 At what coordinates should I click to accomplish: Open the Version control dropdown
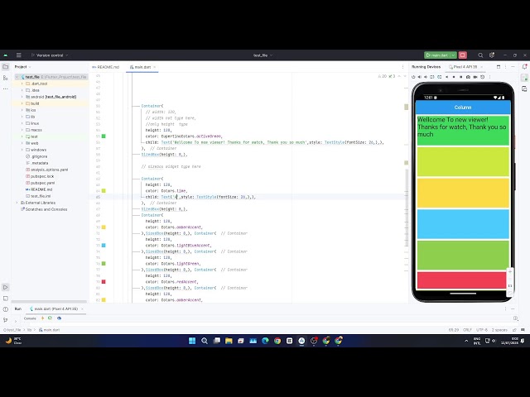(50, 55)
